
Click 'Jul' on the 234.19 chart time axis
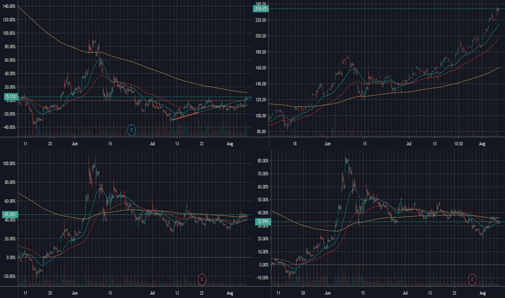409,144
